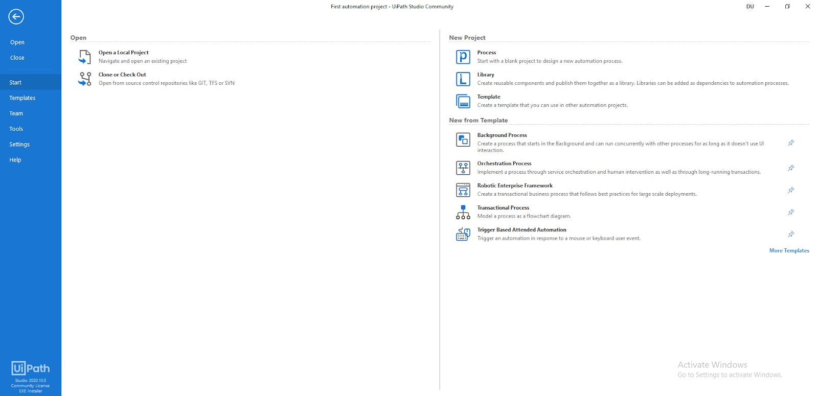Viewport: 818px width, 396px height.
Task: Pin the Orchestration Process template
Action: [791, 168]
